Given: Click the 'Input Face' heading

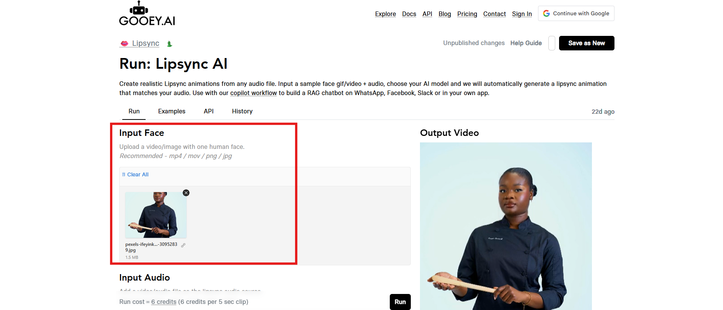Looking at the screenshot, I should pos(142,133).
